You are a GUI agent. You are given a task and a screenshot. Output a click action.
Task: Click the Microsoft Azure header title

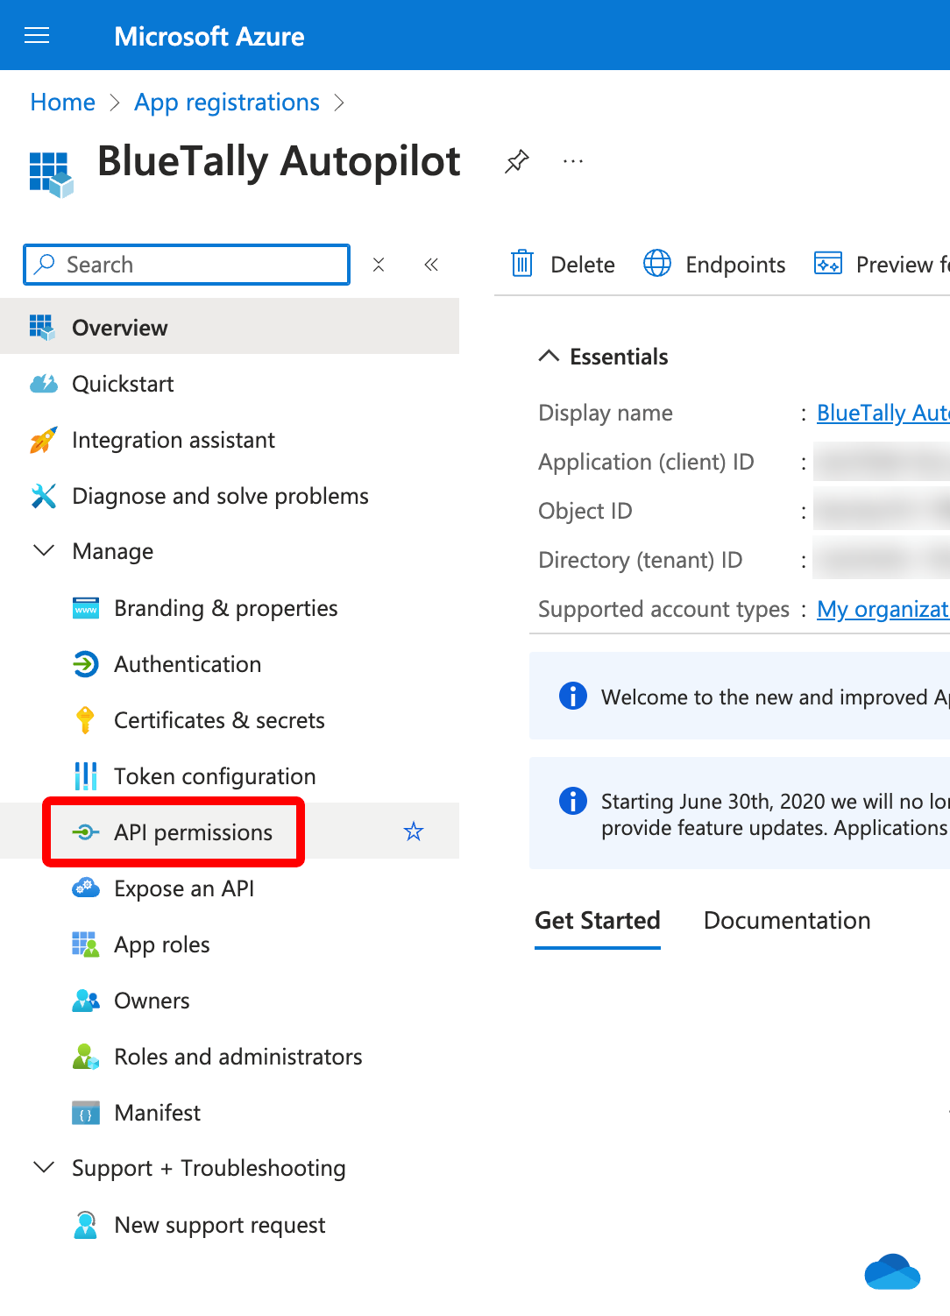pos(209,36)
